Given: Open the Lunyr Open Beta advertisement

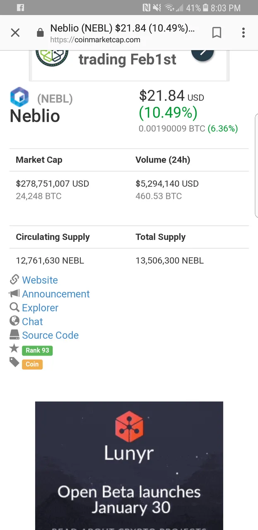Looking at the screenshot, I should click(x=129, y=464).
